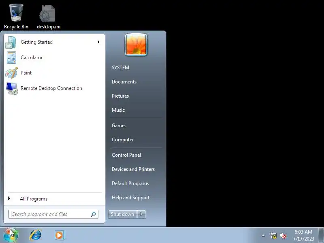Image resolution: width=324 pixels, height=243 pixels.
Task: Show hidden tray icons arrow
Action: click(x=264, y=235)
